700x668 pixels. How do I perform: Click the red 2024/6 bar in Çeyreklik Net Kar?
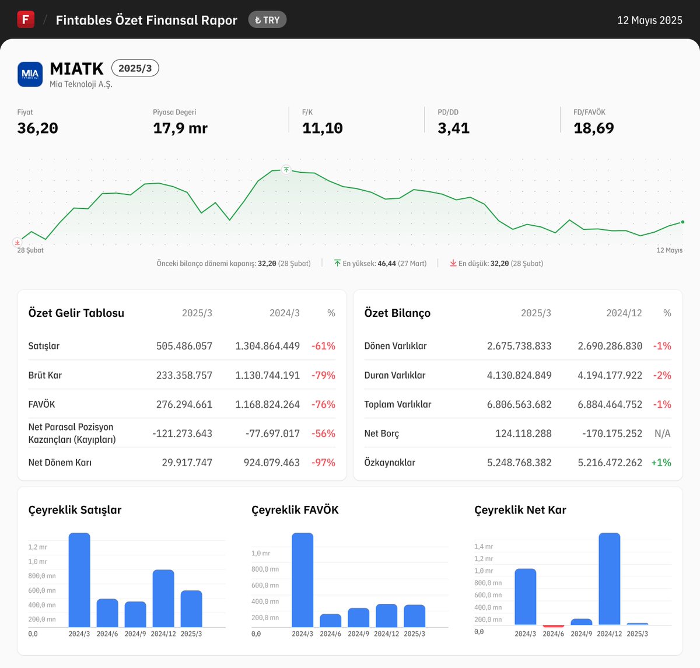[x=552, y=625]
